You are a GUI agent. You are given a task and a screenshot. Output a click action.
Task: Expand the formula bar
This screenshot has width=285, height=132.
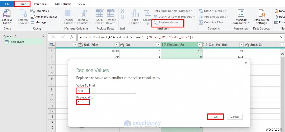(x=281, y=37)
